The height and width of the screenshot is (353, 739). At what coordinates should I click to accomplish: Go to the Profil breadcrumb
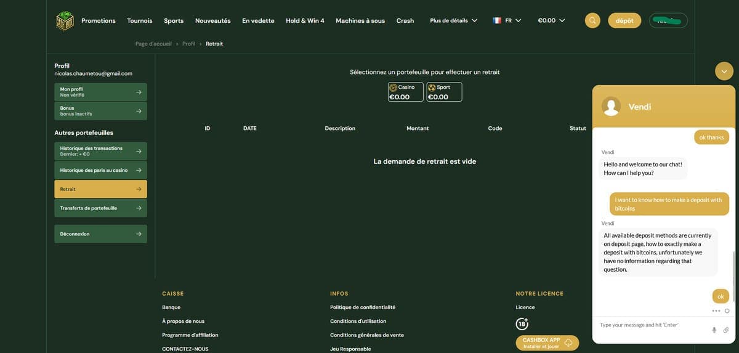[188, 44]
